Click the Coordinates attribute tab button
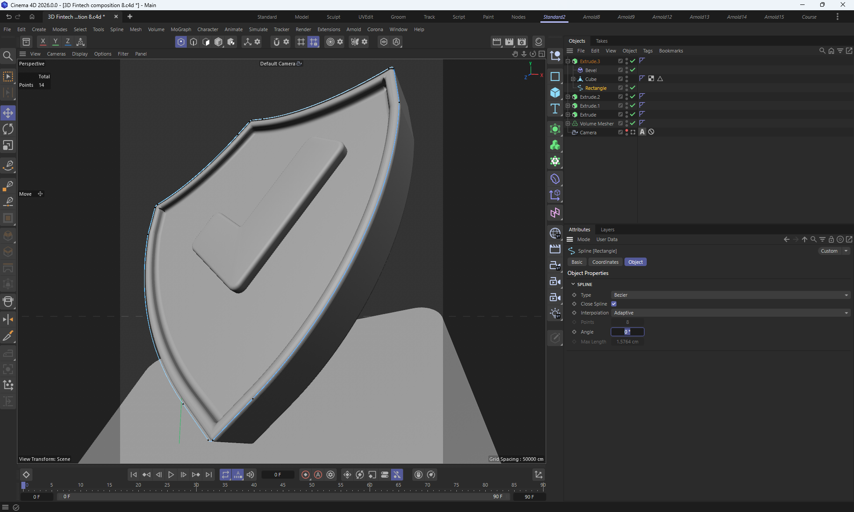 605,262
